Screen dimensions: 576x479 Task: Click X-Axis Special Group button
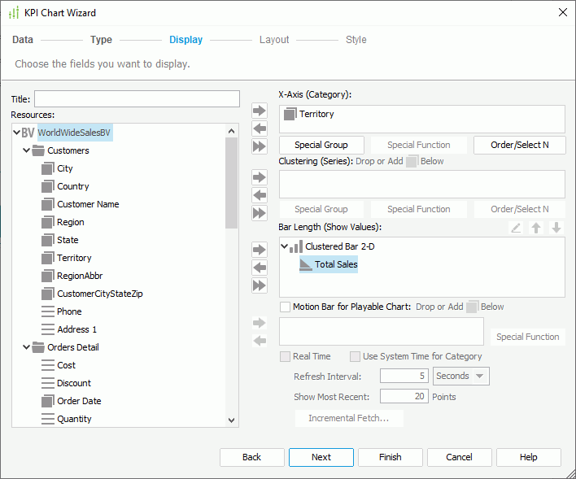click(321, 145)
